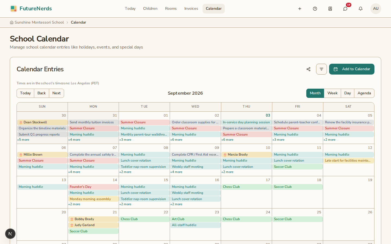This screenshot has height=244, width=391.
Task: Click the Add to Calendar button
Action: point(352,69)
